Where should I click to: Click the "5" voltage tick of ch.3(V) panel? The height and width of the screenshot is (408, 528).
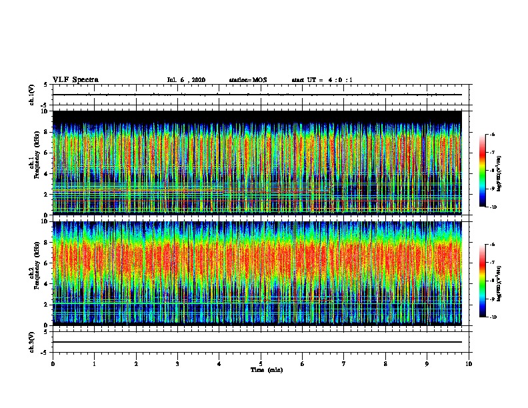point(46,332)
